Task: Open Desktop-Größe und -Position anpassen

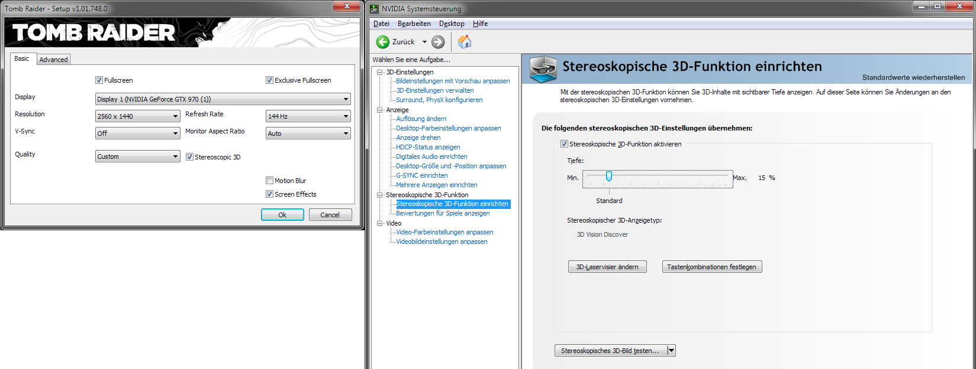Action: (451, 166)
